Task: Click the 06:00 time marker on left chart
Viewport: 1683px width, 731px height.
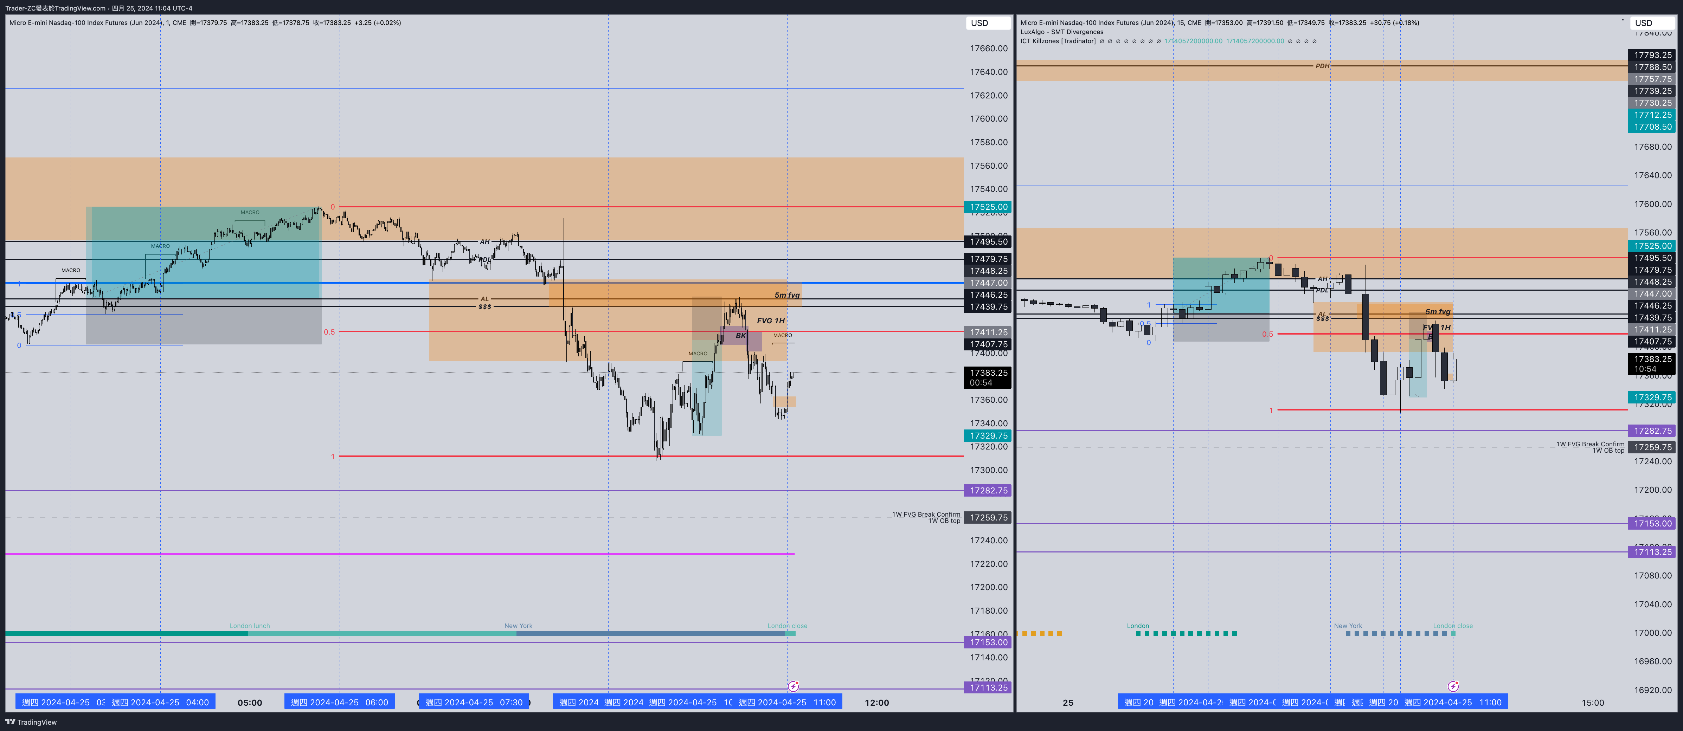Action: (x=340, y=702)
